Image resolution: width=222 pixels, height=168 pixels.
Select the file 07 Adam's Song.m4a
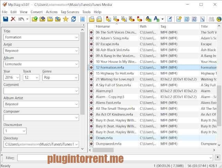pyautogui.click(x=112, y=38)
